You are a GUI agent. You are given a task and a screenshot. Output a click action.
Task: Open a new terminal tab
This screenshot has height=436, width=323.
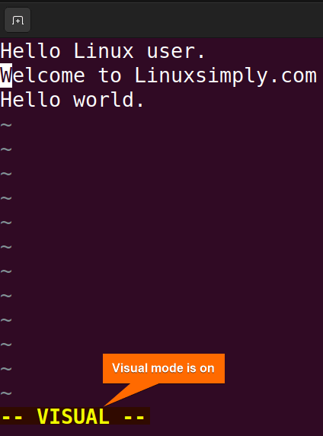(18, 20)
